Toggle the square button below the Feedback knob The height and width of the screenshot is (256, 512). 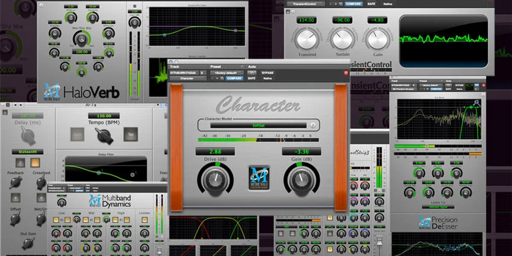point(15,197)
